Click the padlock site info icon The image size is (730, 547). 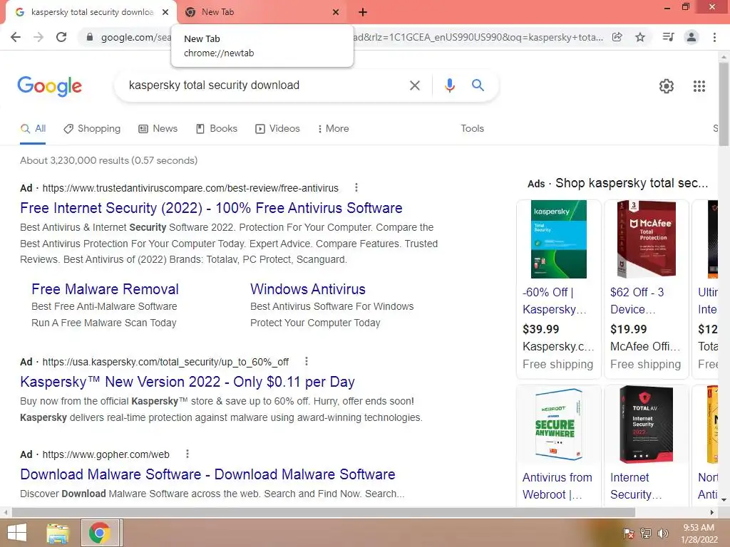click(x=89, y=37)
